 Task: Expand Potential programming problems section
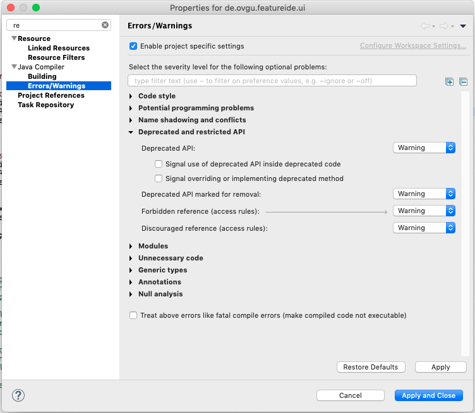coord(131,108)
